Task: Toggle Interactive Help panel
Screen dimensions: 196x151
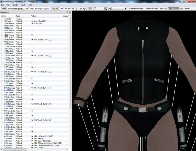Action: pyautogui.click(x=152, y=9)
